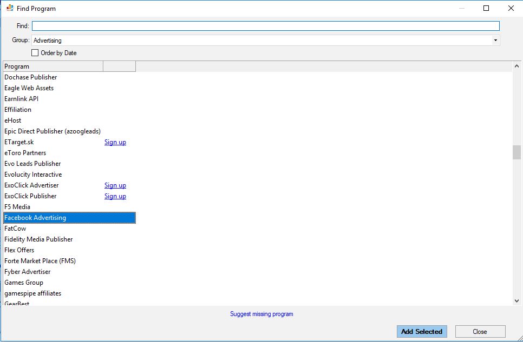Close window with the title bar X
This screenshot has height=342, width=523.
511,8
